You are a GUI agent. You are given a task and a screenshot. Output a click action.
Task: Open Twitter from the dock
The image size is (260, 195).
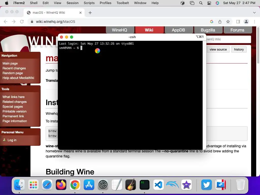pyautogui.click(x=206, y=185)
